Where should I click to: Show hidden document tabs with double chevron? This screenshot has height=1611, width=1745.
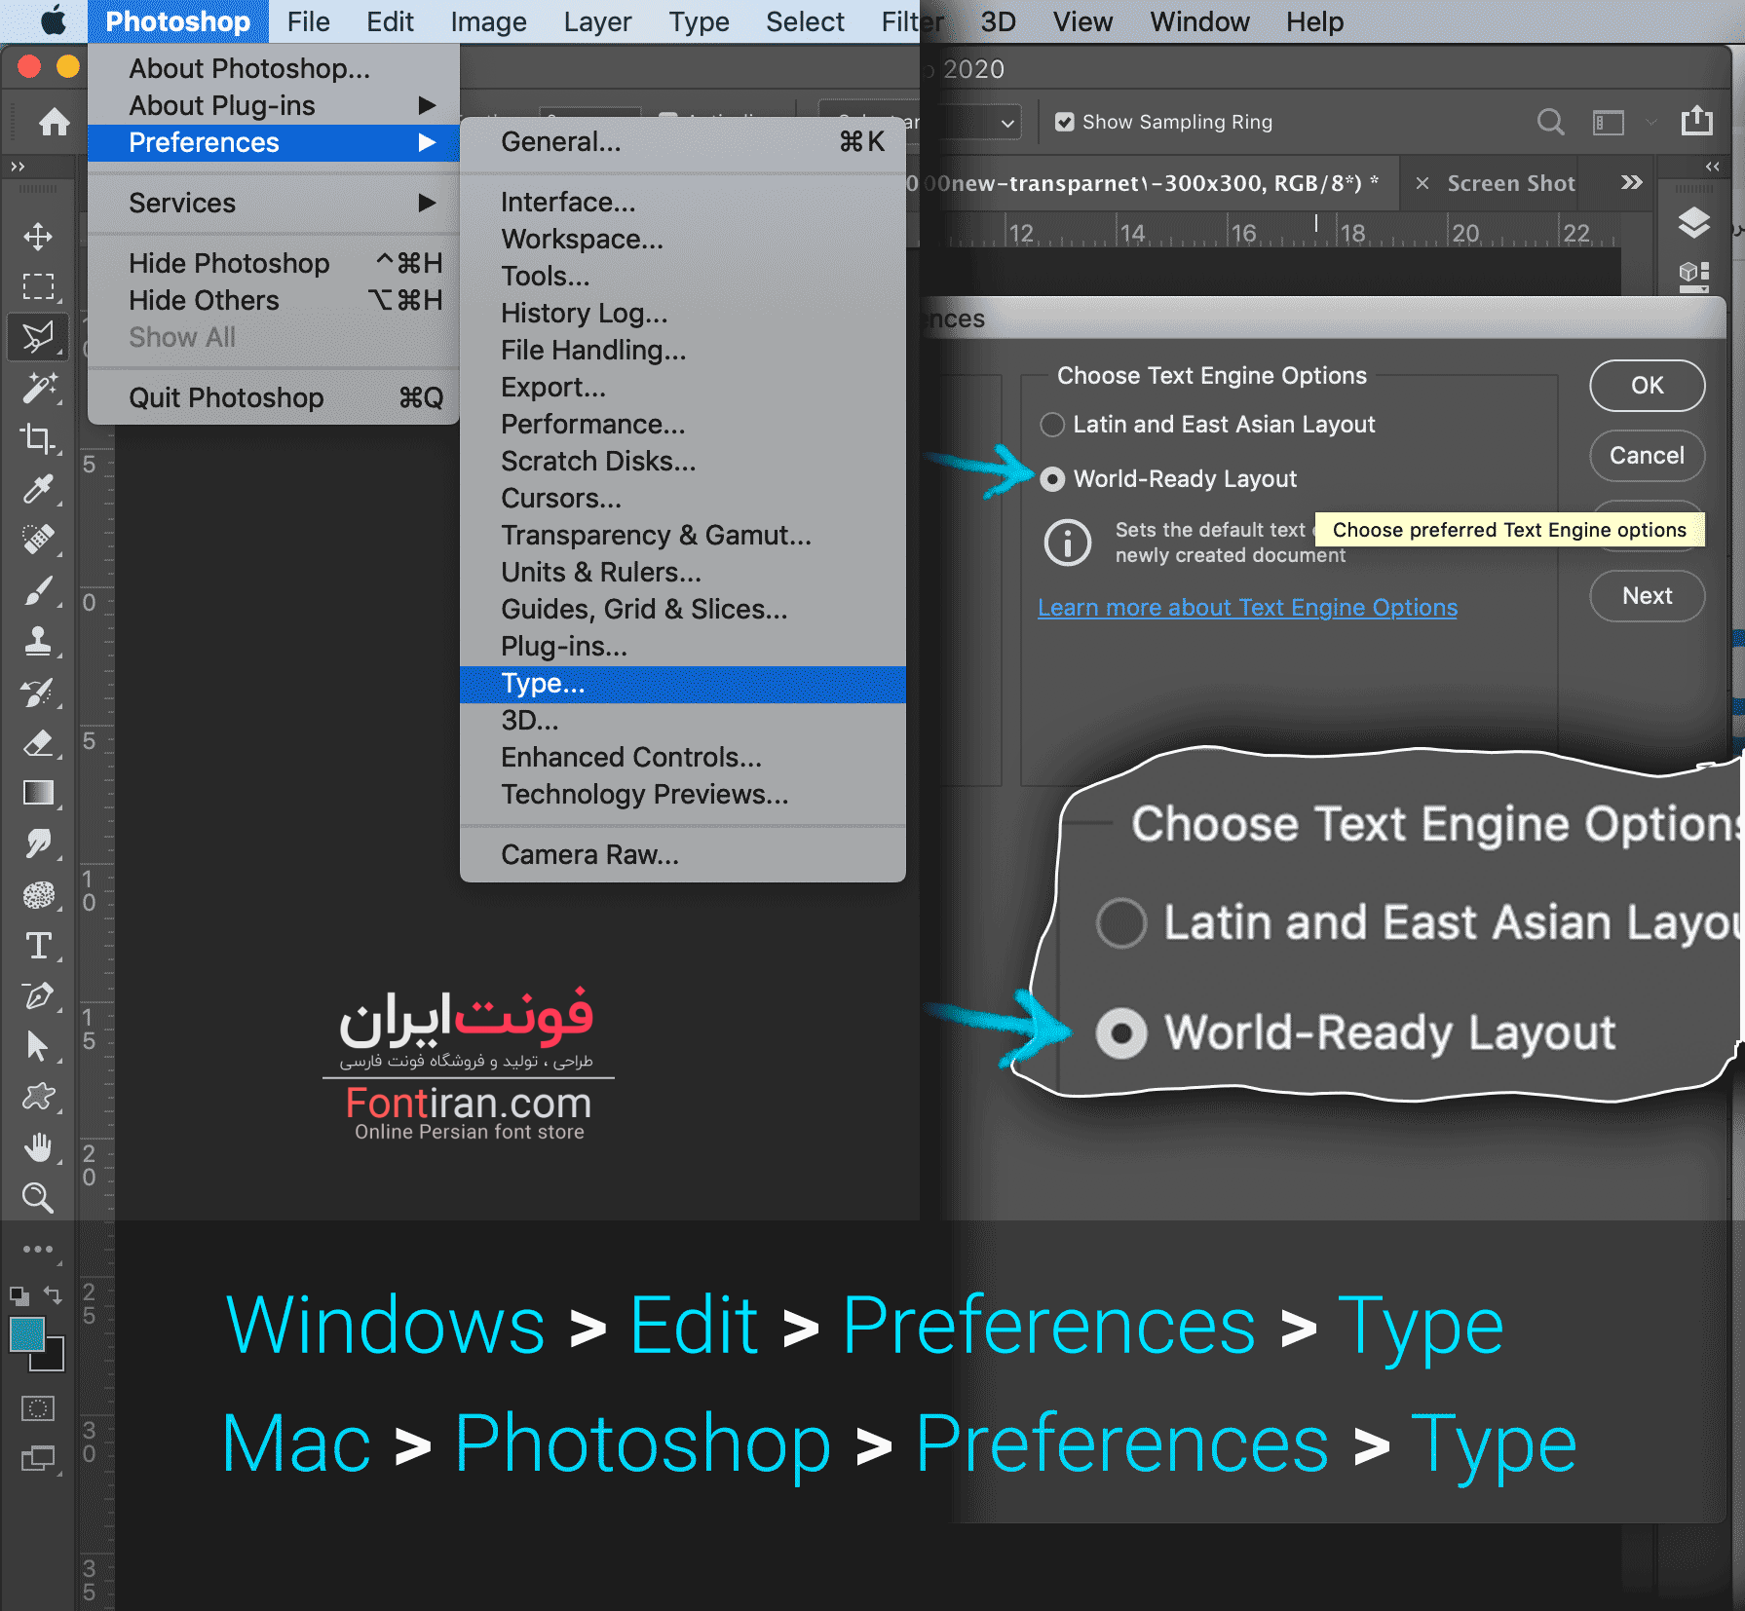tap(1631, 183)
